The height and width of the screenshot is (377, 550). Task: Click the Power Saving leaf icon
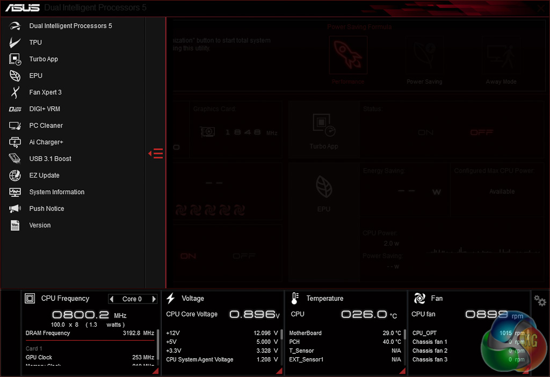(424, 55)
